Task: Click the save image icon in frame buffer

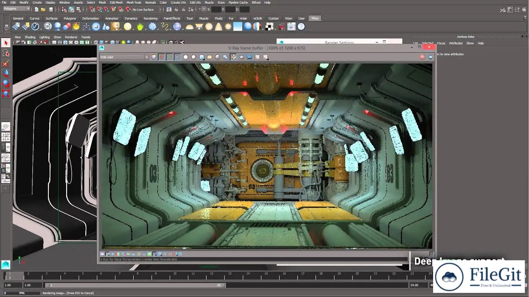Action: pos(202,57)
